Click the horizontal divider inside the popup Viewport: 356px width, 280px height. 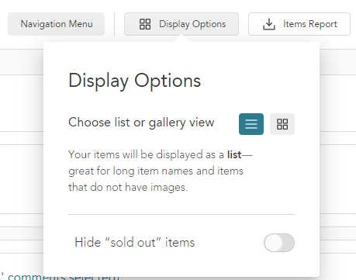(181, 214)
